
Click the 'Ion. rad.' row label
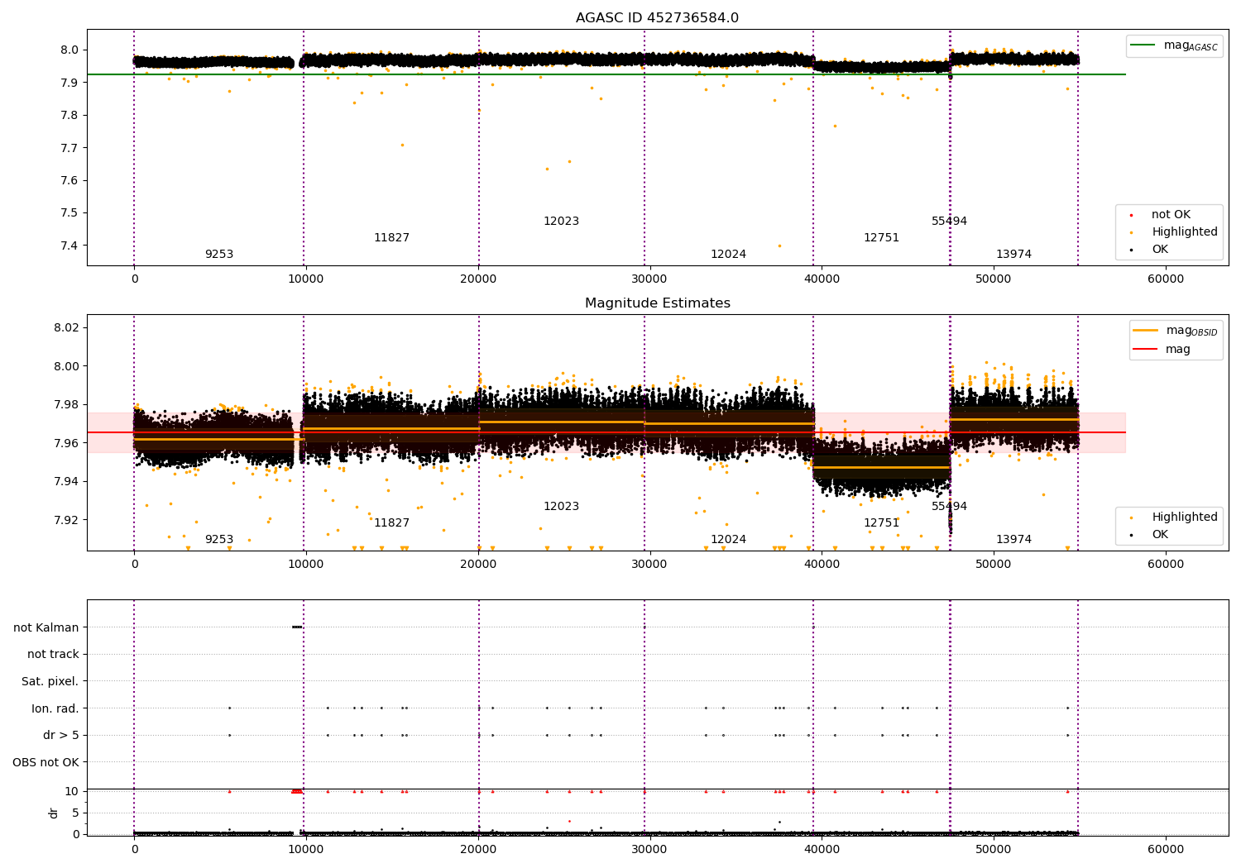[x=55, y=708]
